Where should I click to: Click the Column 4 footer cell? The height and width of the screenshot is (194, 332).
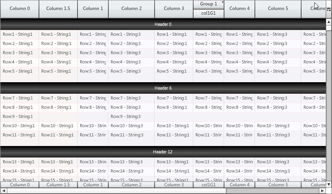coord(239,185)
